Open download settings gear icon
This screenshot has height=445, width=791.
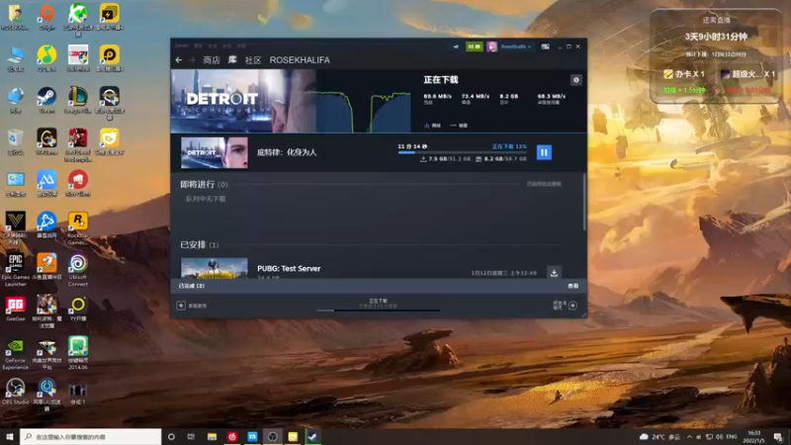(x=575, y=80)
